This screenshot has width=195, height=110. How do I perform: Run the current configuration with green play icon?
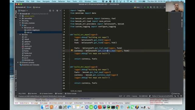(x=145, y=7)
